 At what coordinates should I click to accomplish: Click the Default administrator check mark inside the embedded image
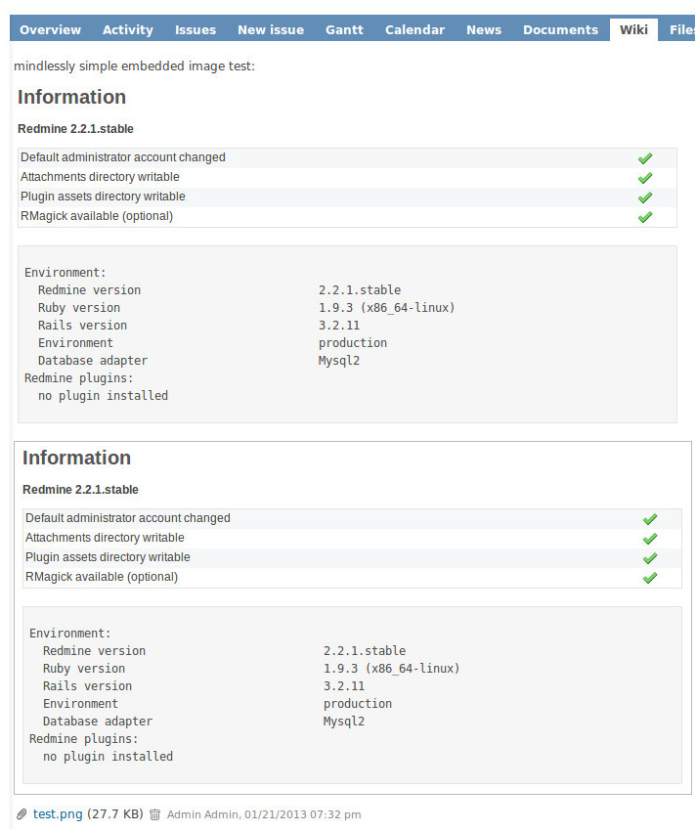tap(650, 519)
